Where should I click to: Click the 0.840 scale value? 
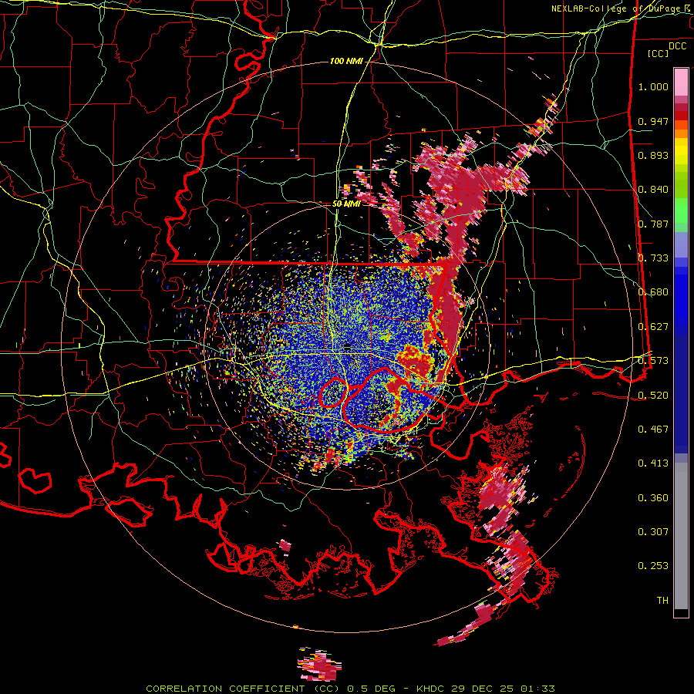[x=653, y=190]
